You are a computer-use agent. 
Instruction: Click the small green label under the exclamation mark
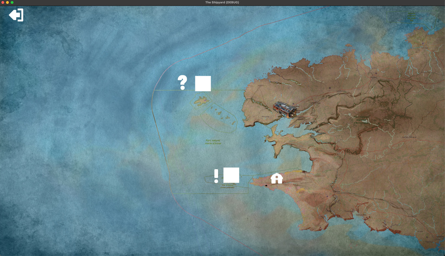(227, 186)
